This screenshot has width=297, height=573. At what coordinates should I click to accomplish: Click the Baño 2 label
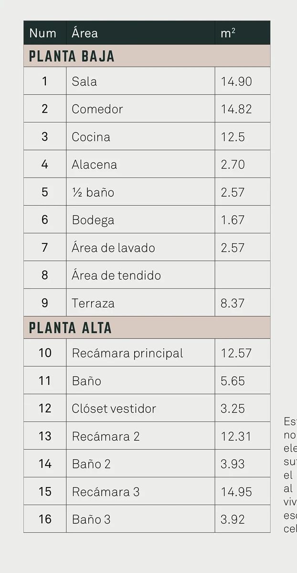point(91,464)
